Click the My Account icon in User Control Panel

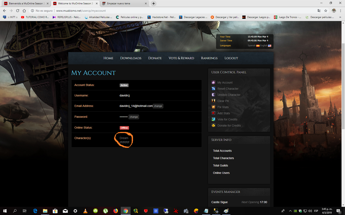[x=213, y=83]
